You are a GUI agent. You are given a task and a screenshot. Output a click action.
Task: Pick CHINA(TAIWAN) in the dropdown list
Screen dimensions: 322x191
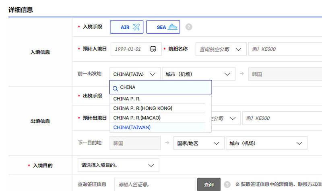coord(132,127)
